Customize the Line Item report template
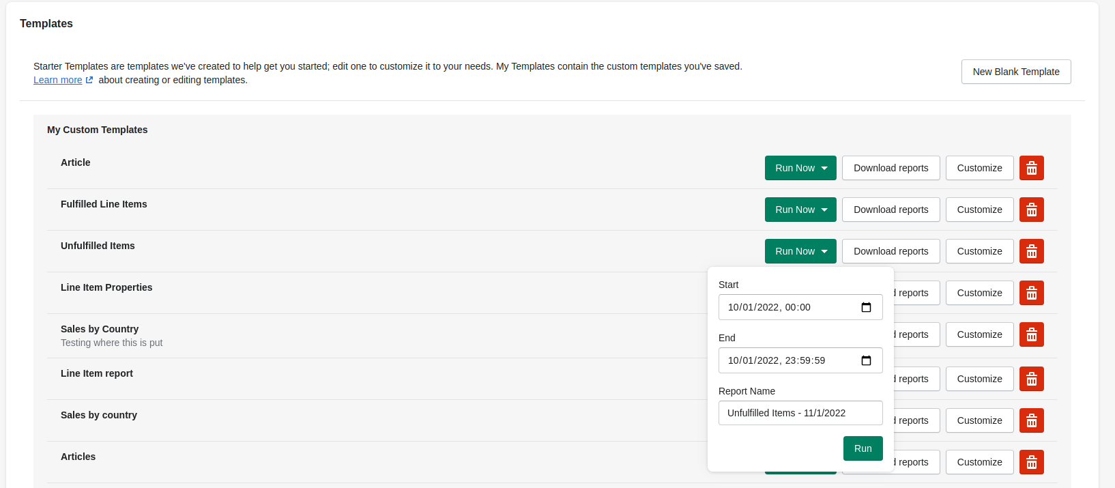This screenshot has height=488, width=1115. [979, 379]
